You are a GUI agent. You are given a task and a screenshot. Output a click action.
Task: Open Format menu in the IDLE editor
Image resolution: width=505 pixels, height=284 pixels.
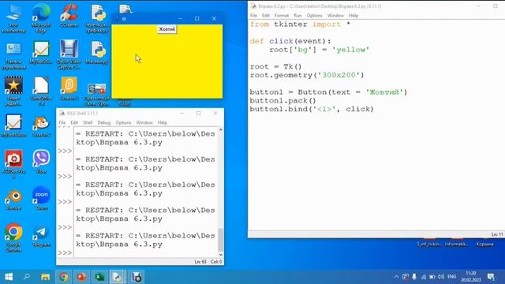tap(282, 16)
